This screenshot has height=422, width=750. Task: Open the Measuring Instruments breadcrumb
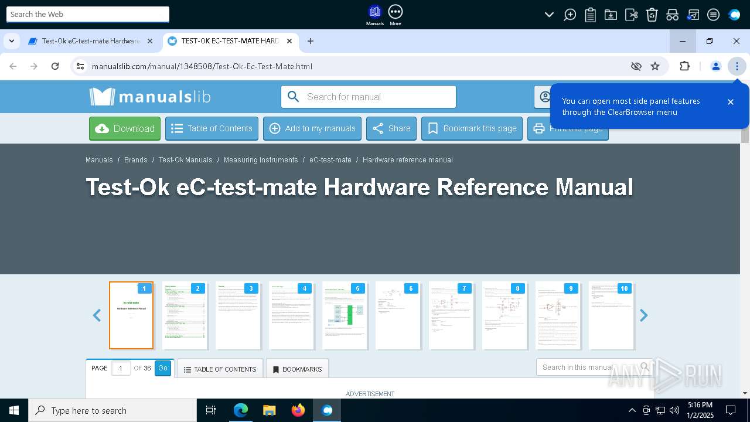(x=261, y=160)
